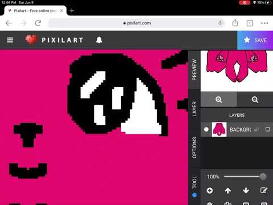The image size is (273, 205).
Task: Click the preview thumbnail image
Action: (x=237, y=71)
